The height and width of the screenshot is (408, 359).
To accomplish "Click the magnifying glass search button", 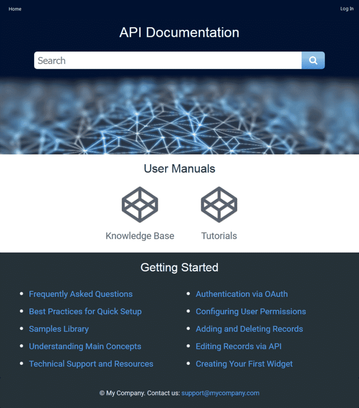I will [x=313, y=61].
